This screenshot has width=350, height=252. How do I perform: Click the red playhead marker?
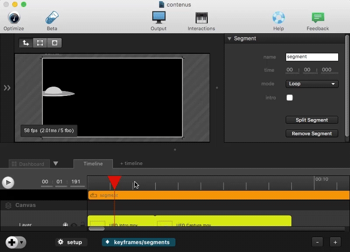[114, 182]
